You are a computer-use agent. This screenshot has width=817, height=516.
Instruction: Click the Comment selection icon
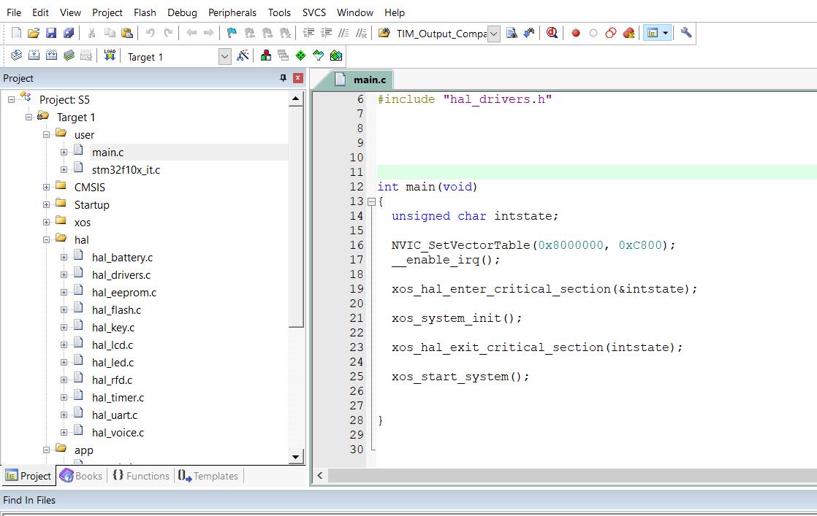click(x=343, y=34)
